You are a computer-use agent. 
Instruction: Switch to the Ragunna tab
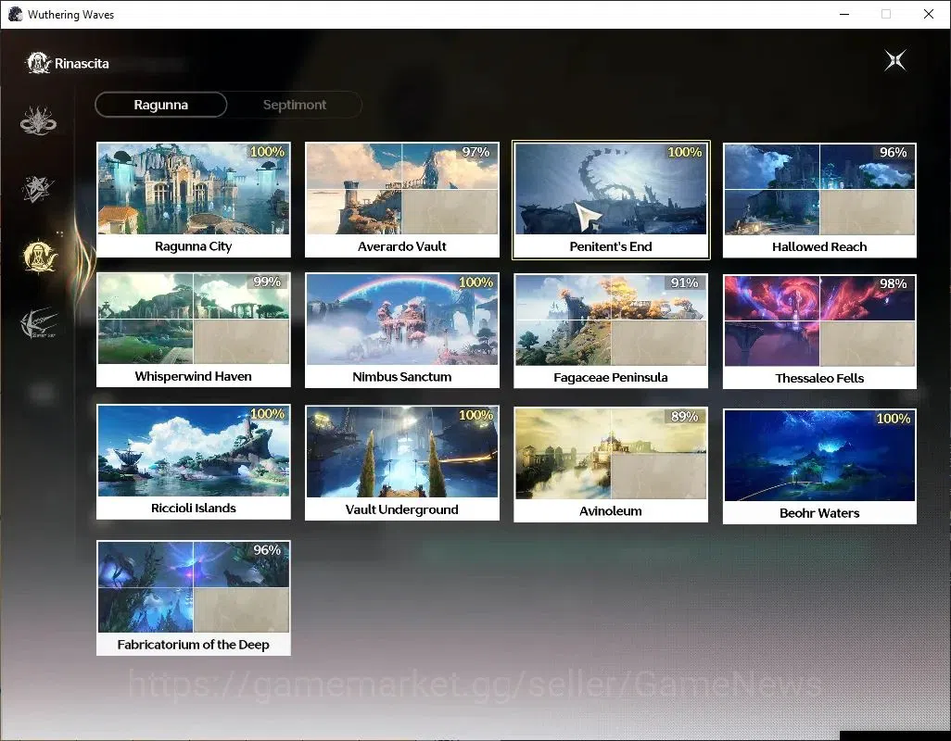(x=160, y=105)
